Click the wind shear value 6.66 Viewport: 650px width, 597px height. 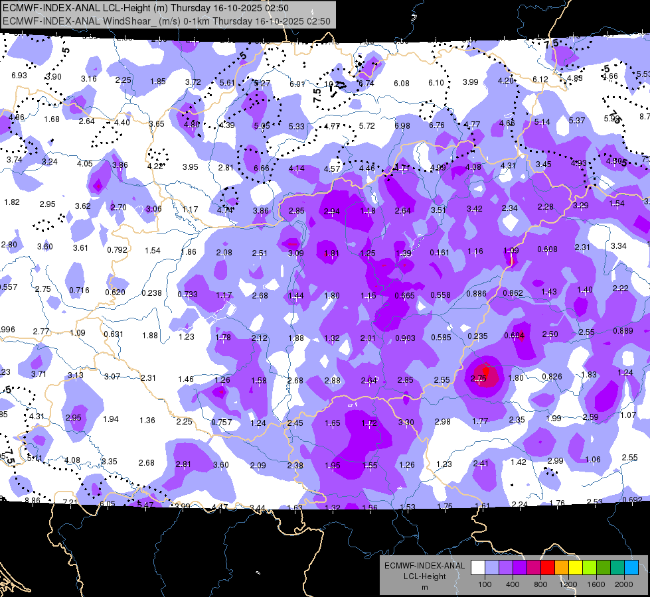[x=261, y=168]
